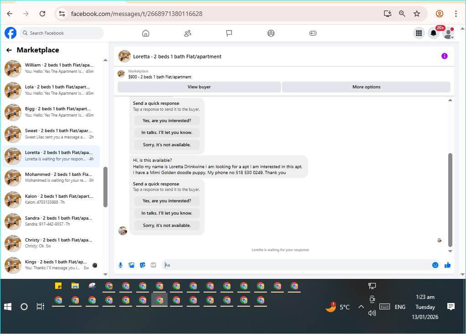Open File Explorer from the taskbar
Screen dimensions: 466x334
[x=75, y=286]
